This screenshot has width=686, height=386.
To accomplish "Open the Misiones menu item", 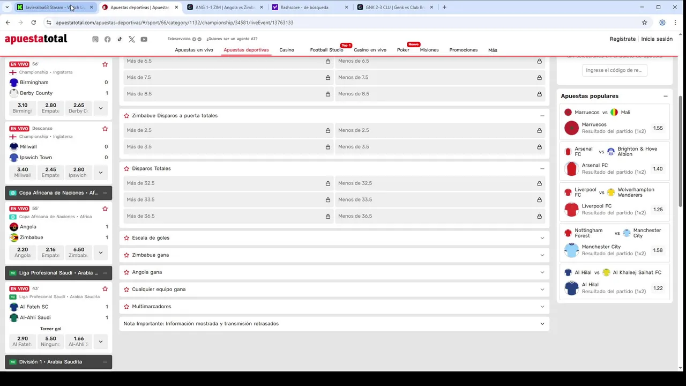I will point(429,50).
